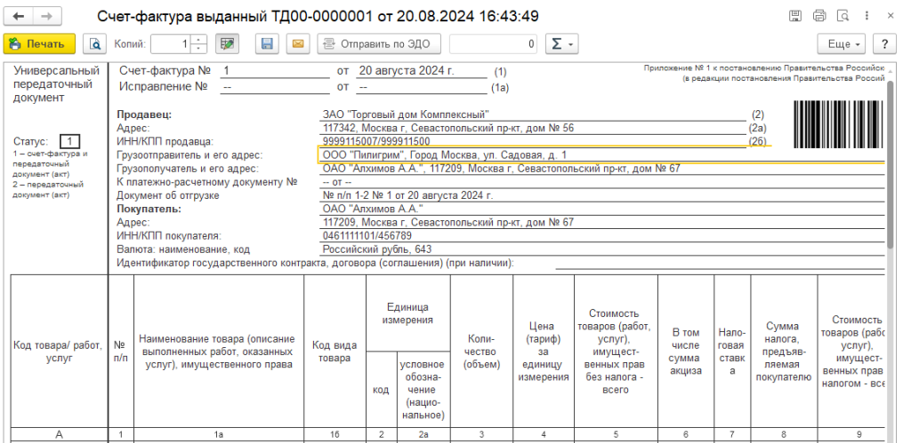Click the back navigation arrow

pos(19,17)
